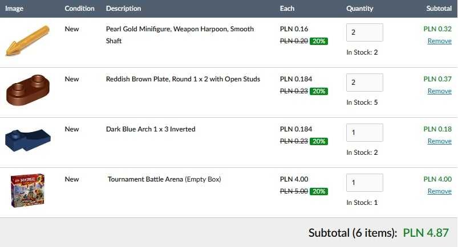458x247 pixels.
Task: Remove the Reddish Brown plate item
Action: point(439,91)
